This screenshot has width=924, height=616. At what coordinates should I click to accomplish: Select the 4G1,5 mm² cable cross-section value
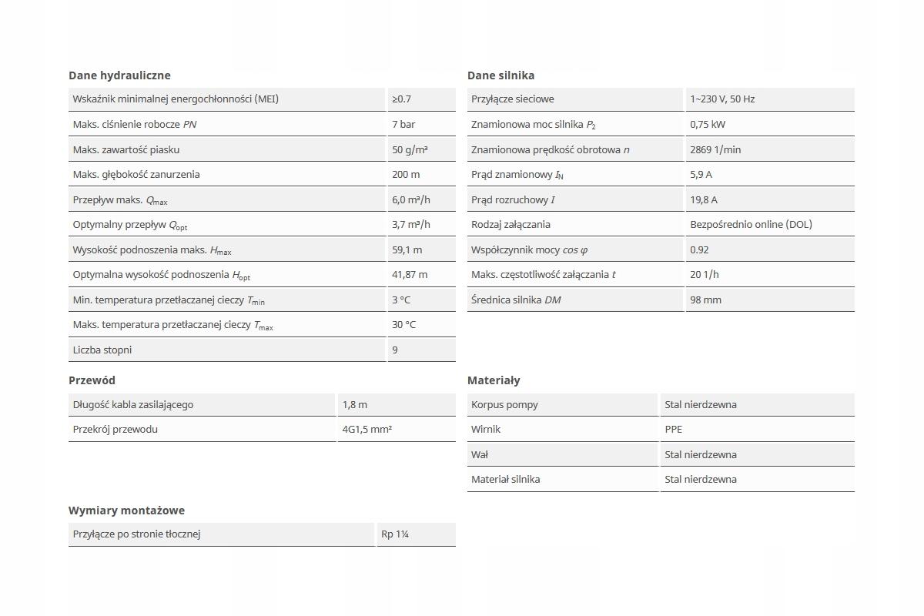pos(367,430)
